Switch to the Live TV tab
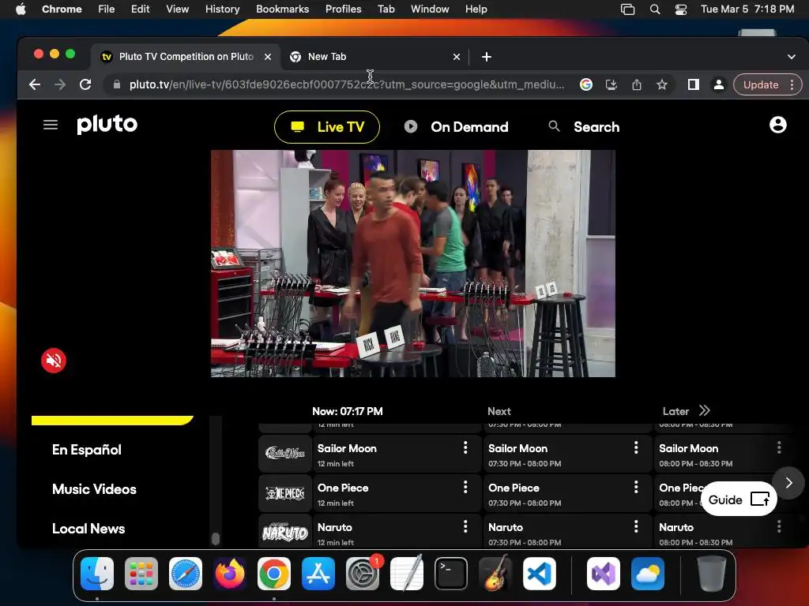 pyautogui.click(x=327, y=127)
